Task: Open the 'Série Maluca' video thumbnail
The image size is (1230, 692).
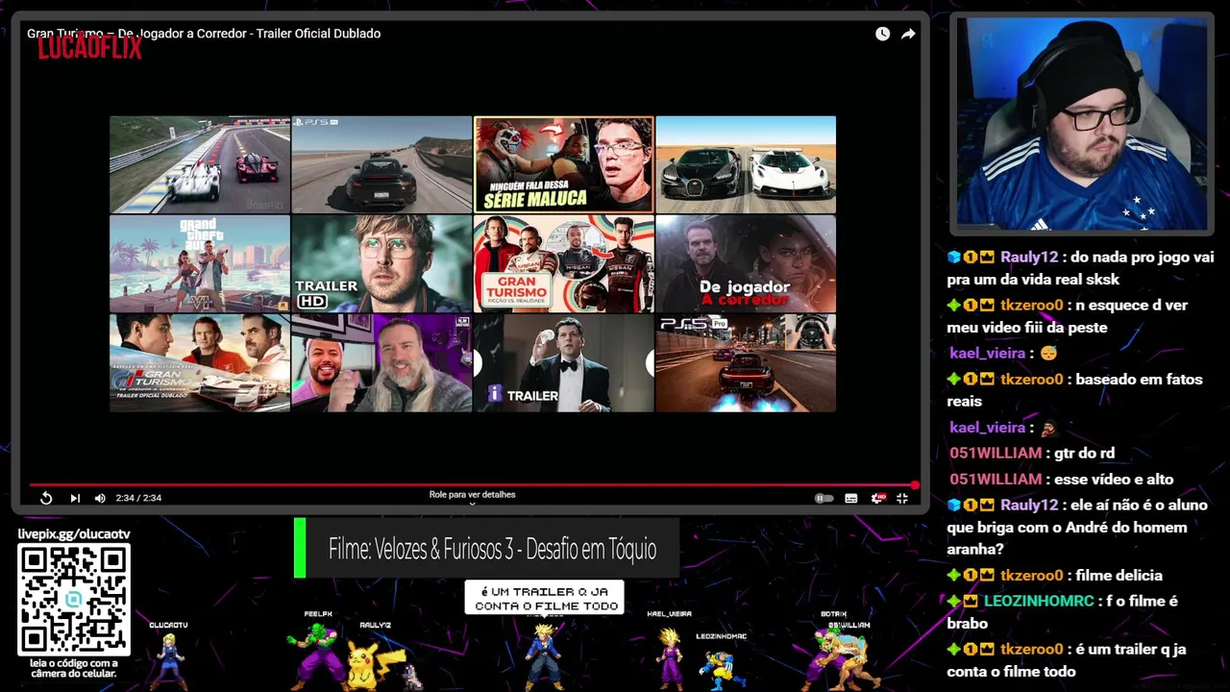Action: (x=563, y=164)
